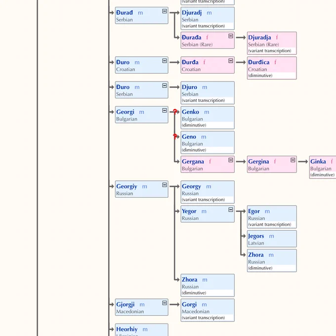The width and height of the screenshot is (336, 336).
Task: Open the name Egor
Action: coord(253,211)
